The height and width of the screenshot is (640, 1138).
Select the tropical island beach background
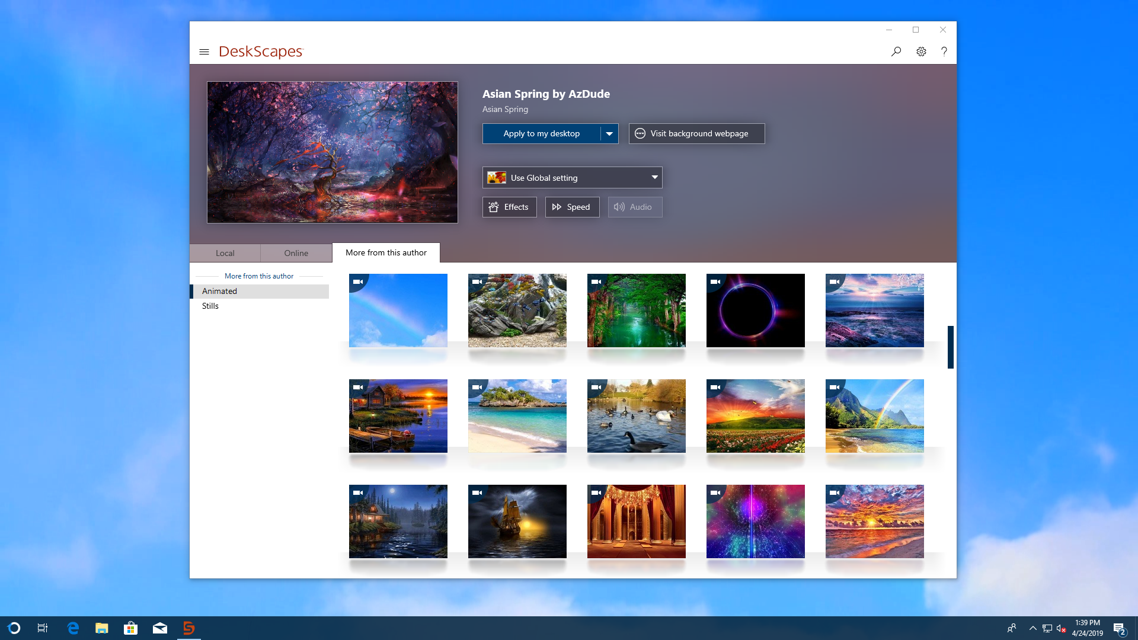point(517,416)
